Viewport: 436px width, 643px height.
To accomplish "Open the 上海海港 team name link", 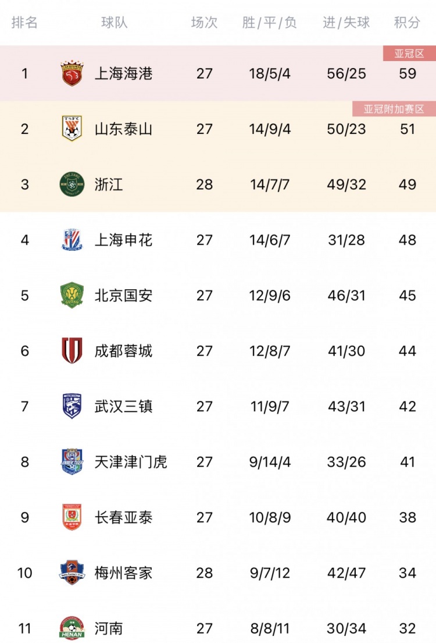I will tap(123, 73).
